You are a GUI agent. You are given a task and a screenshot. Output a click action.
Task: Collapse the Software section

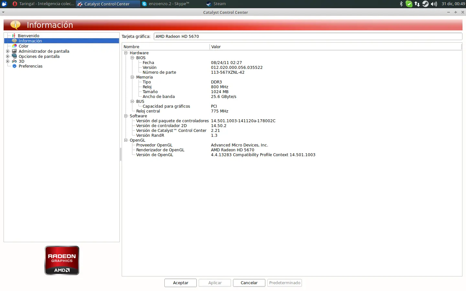(126, 116)
